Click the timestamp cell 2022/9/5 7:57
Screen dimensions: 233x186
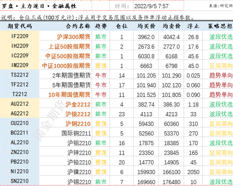(x=151, y=6)
